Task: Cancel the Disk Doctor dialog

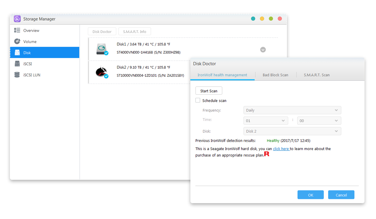Action: 341,195
